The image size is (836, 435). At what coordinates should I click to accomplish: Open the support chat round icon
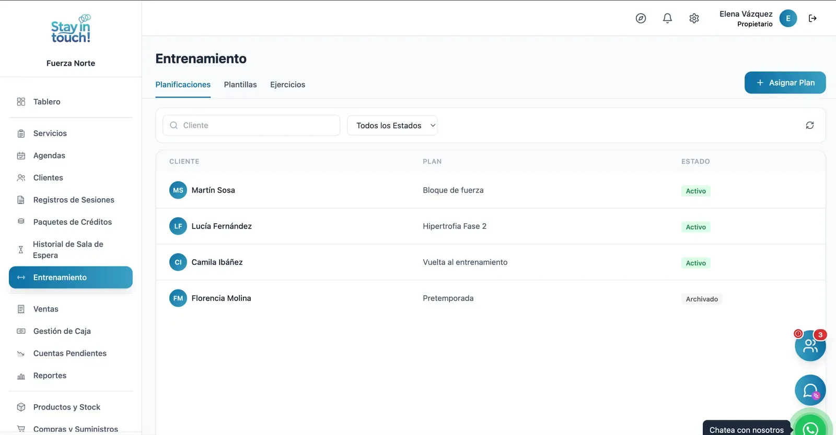[810, 390]
